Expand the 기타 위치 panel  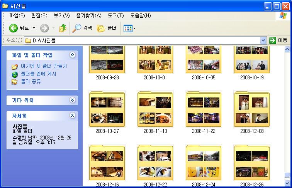point(72,100)
